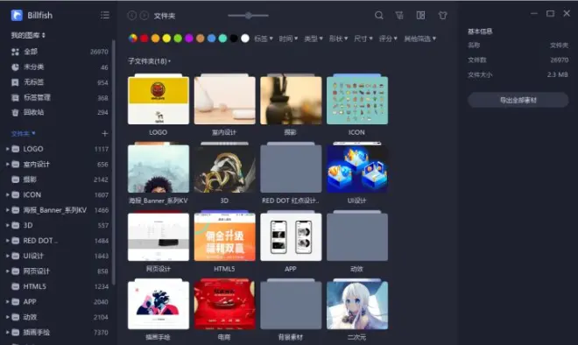Open the LOGO folder thumbnail
Screen dimensions: 578x345
click(159, 99)
